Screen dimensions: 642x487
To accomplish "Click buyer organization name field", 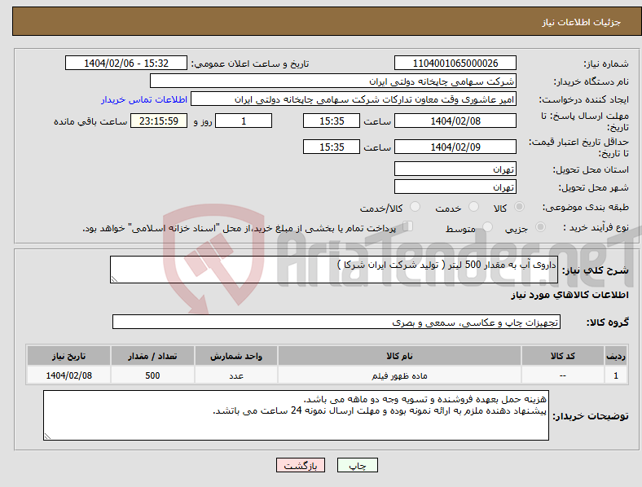I will click(333, 81).
